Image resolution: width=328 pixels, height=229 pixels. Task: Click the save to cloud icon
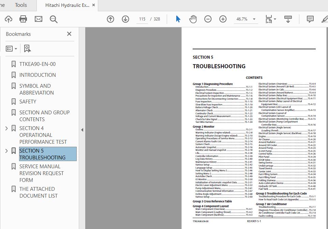(x=8, y=19)
